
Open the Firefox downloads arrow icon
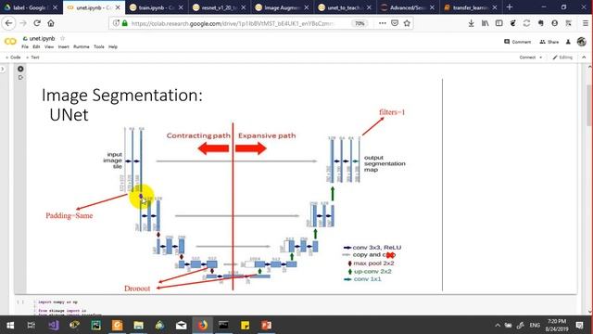tap(471, 23)
